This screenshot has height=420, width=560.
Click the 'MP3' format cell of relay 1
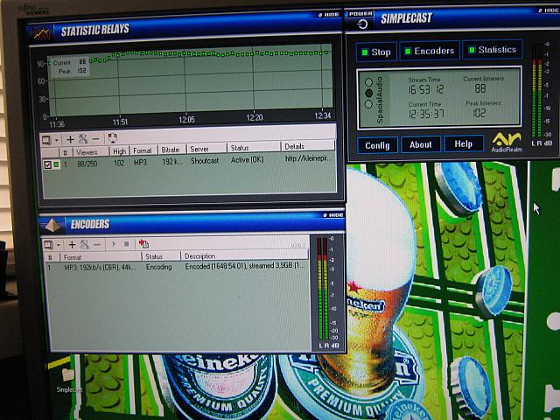click(x=140, y=163)
